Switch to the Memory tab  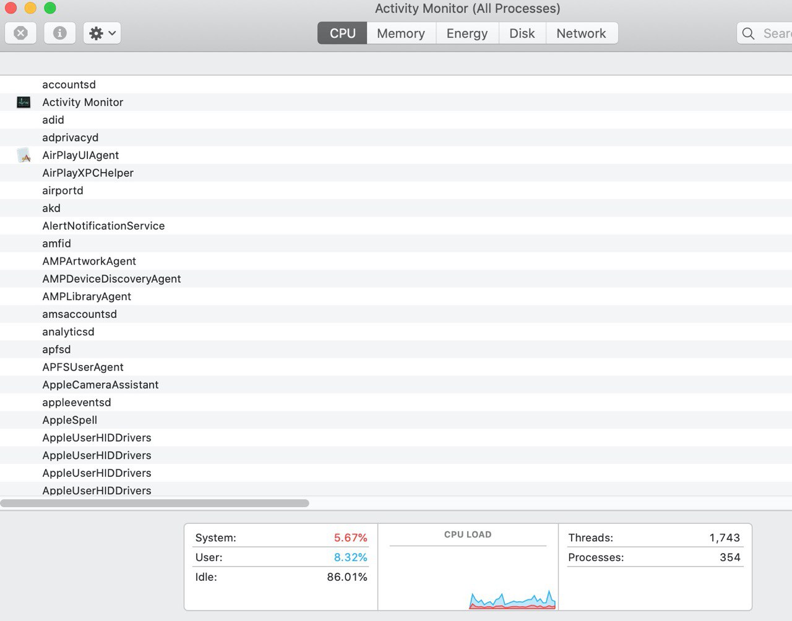click(x=401, y=33)
